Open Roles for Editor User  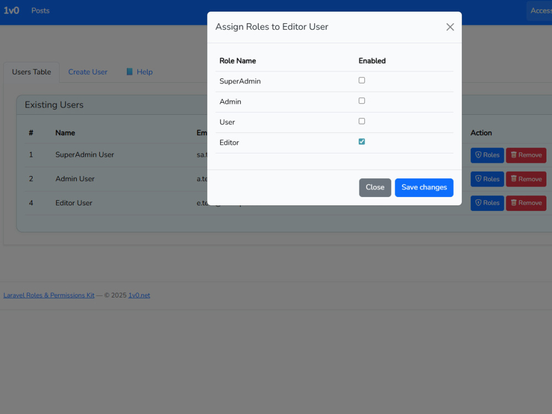coord(487,203)
